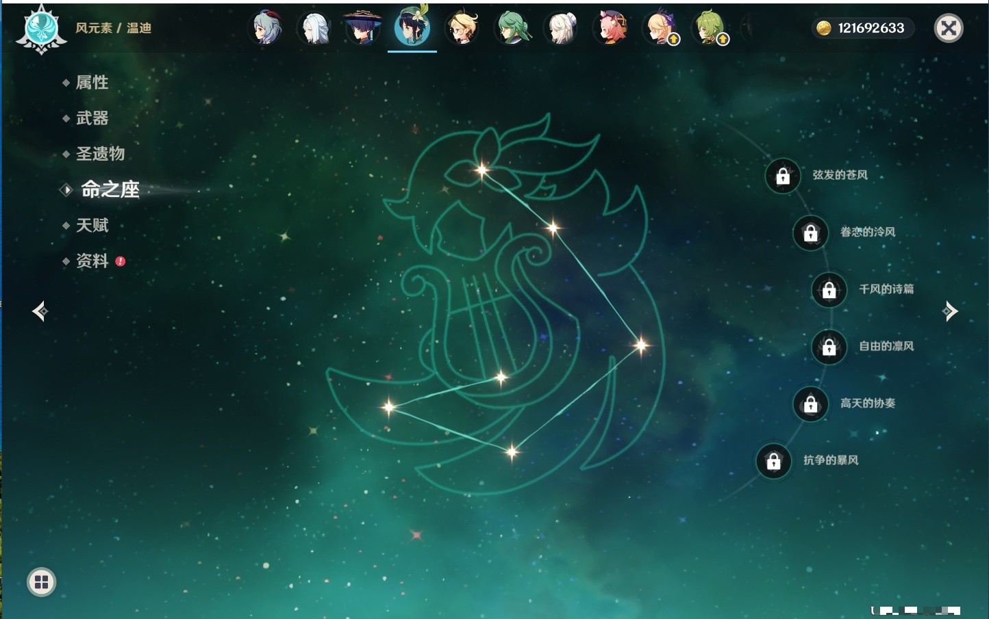The width and height of the screenshot is (989, 619).
Task: Select the light-green-haired character portrait with arrow
Action: point(710,28)
